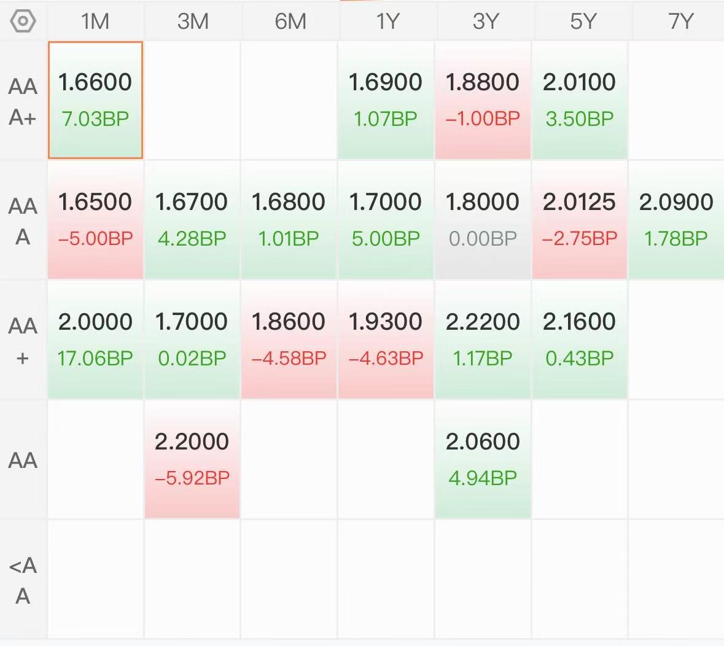
Task: Open the hexagon settings icon
Action: click(23, 21)
